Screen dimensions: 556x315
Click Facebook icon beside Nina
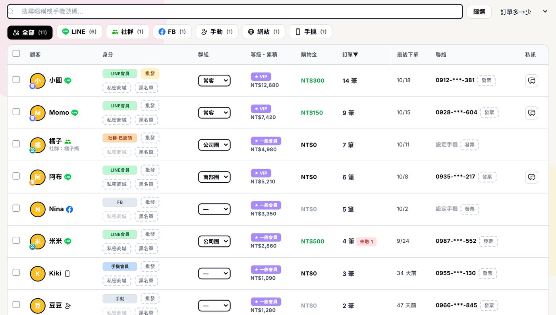coord(69,209)
